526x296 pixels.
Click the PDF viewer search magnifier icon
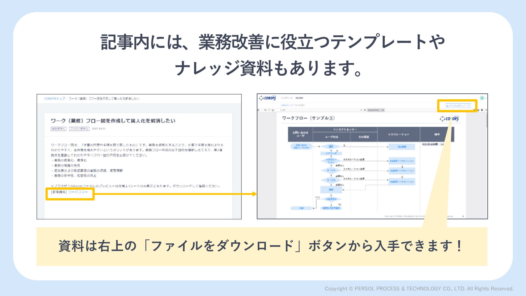265,110
